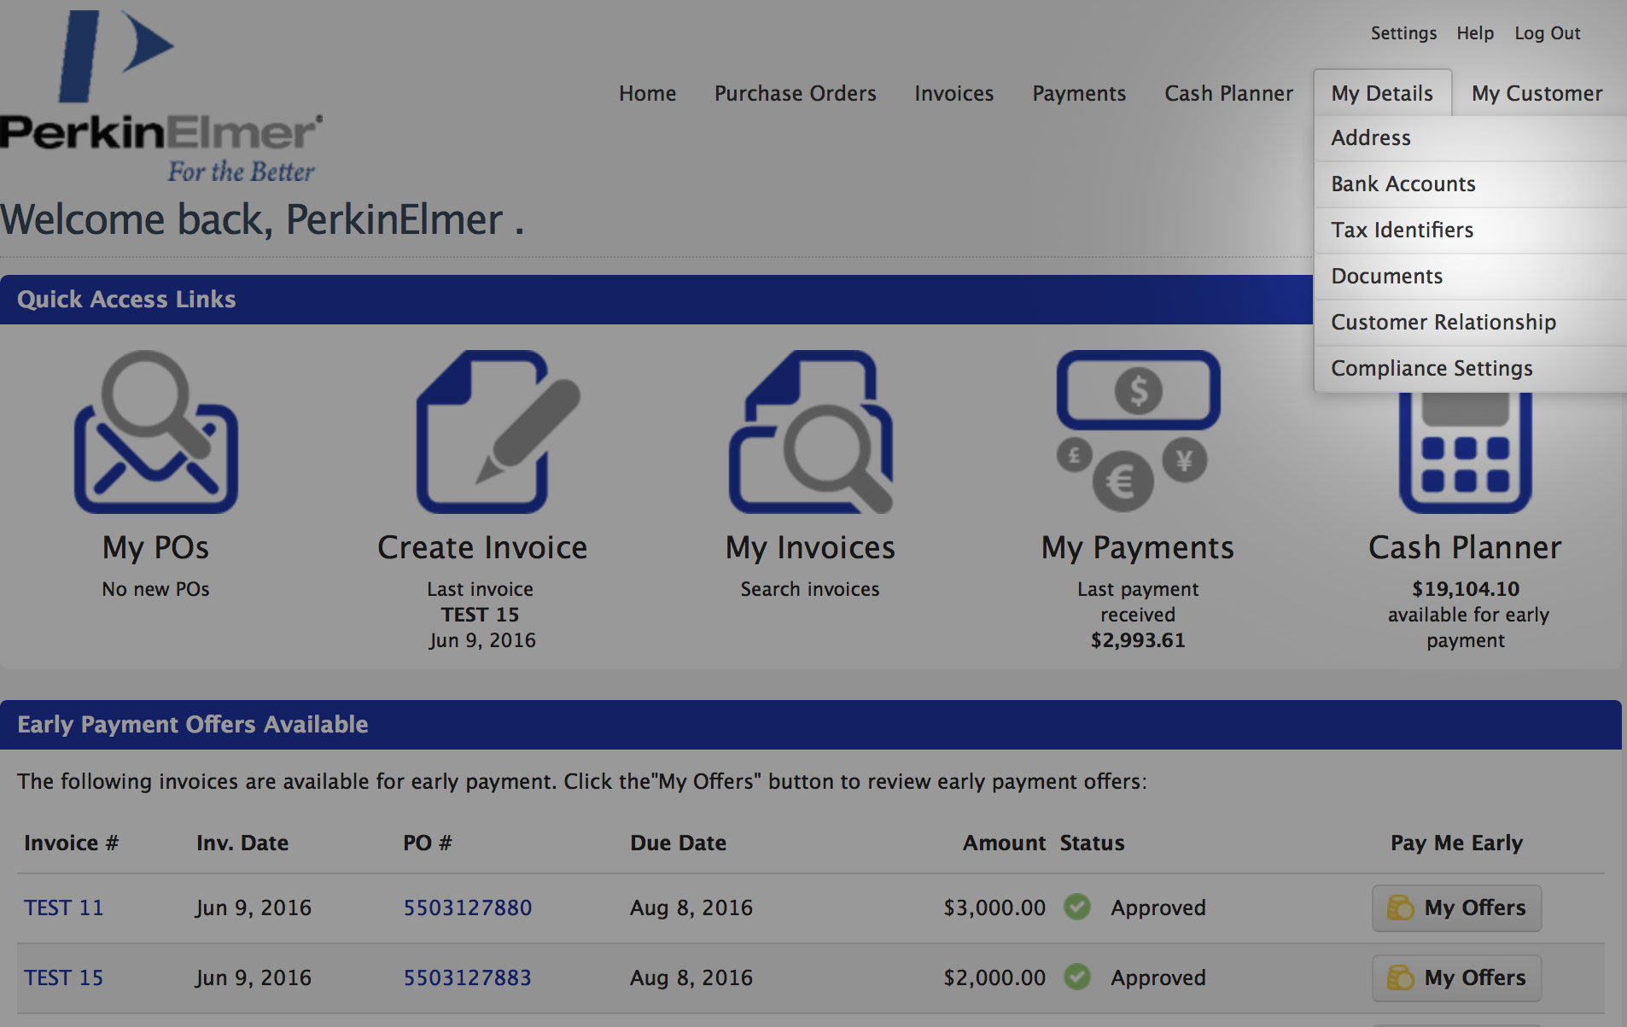Click the Due Date column header

679,843
